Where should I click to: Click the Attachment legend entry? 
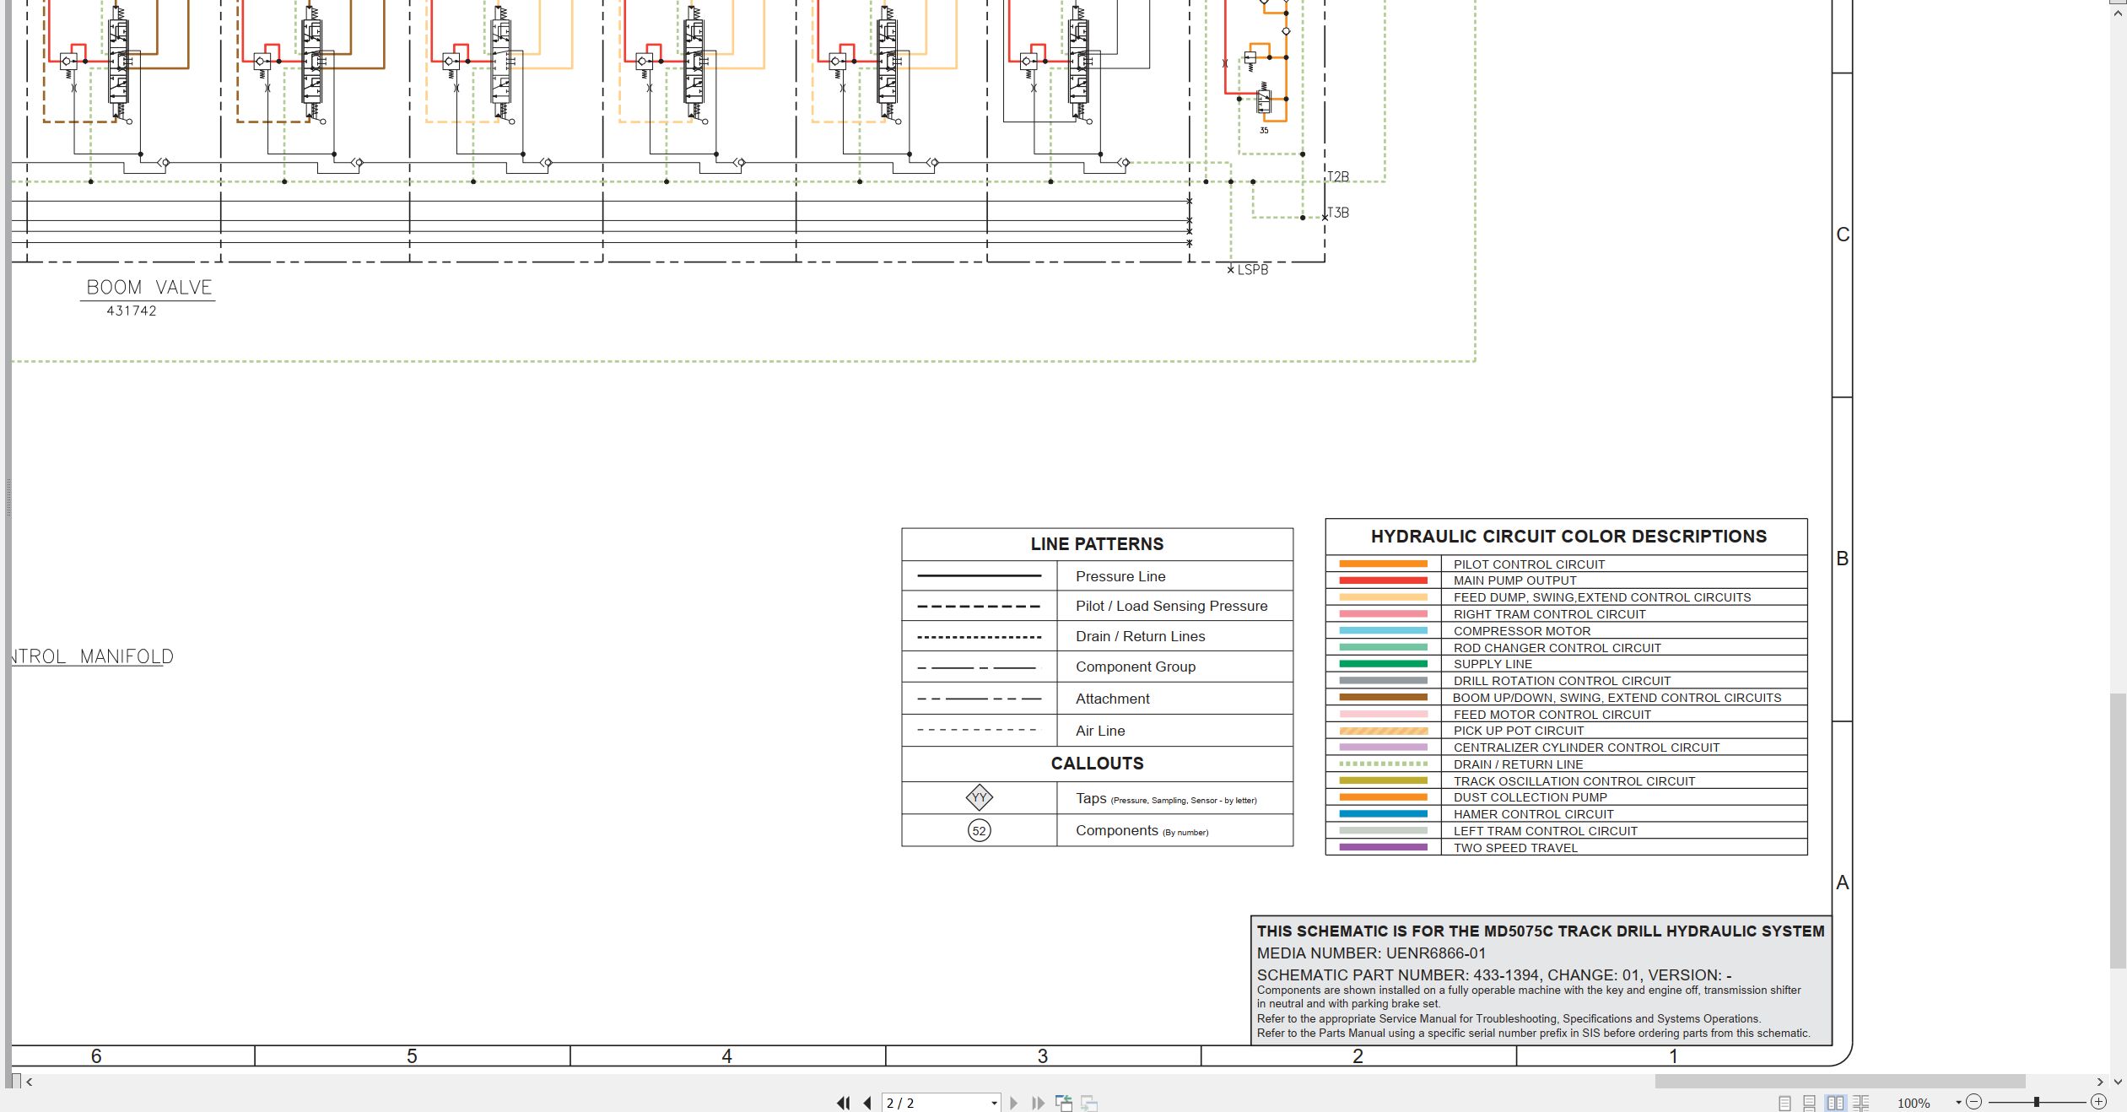1112,699
